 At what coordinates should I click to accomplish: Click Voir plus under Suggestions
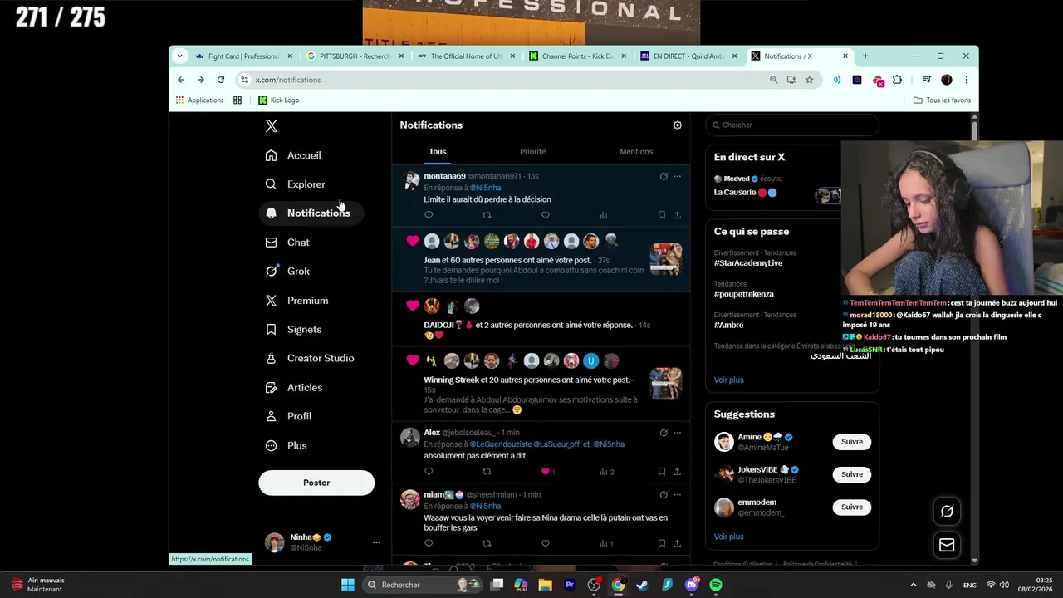tap(729, 537)
